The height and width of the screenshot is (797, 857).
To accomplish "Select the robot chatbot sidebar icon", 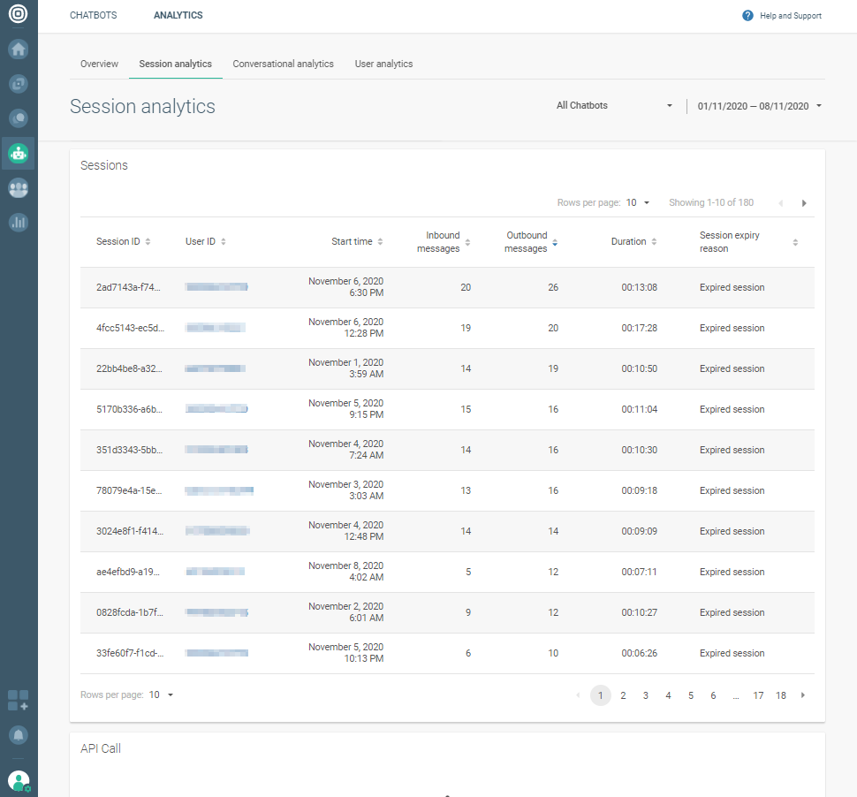I will (19, 153).
